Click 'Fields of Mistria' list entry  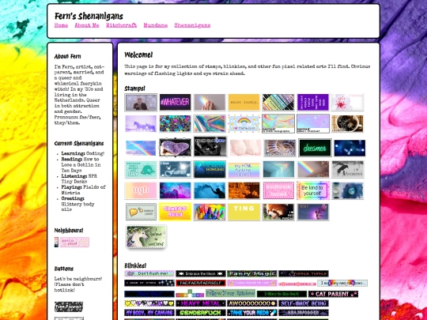83,190
